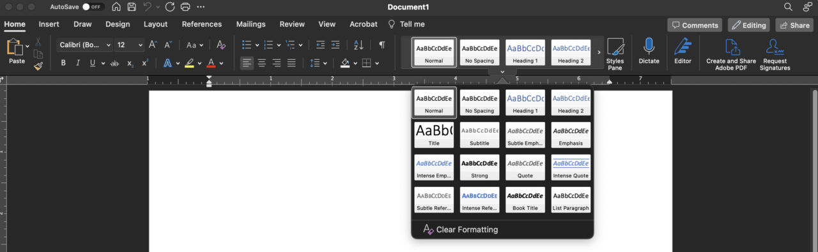Copy selection with the copy icon
Screen dimensions: 818x252
click(38, 54)
